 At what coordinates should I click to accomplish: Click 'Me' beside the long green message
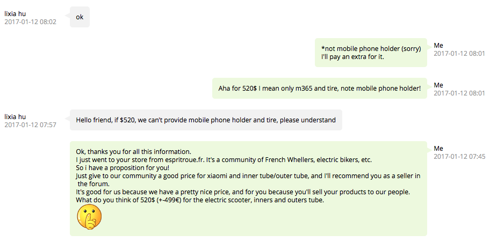coord(438,149)
